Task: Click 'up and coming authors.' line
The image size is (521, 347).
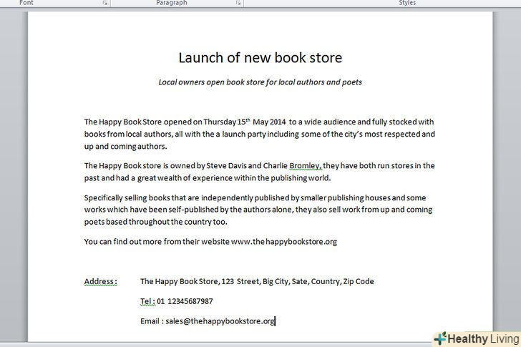Action: pos(126,147)
